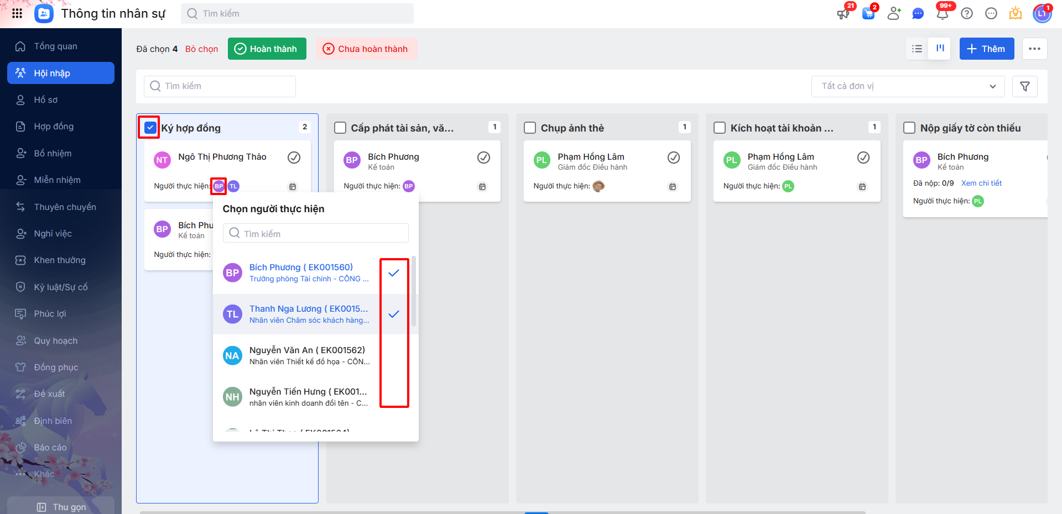
Task: Open Xem chi tiết link
Action: [x=981, y=183]
